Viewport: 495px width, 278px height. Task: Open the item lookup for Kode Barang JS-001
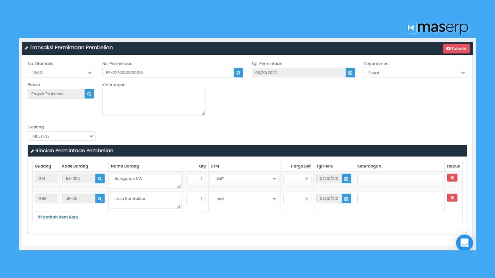point(100,198)
